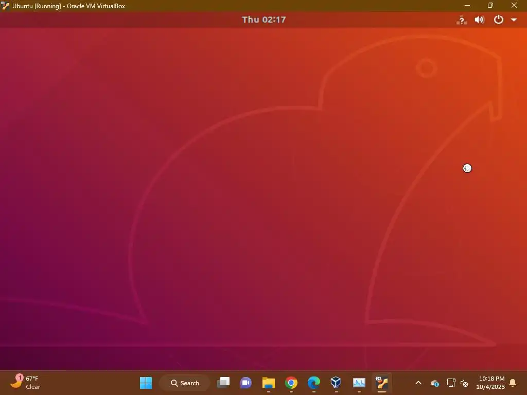Open Task View on the taskbar
The image size is (527, 395).
point(223,383)
